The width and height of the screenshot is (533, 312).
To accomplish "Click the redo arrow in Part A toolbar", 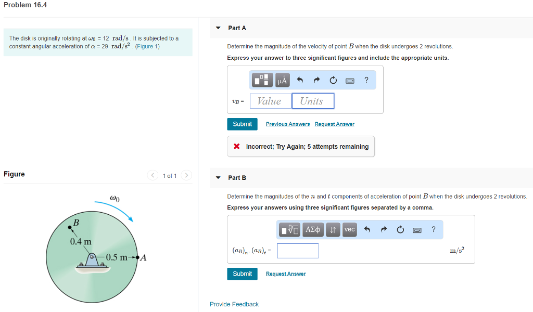I will pyautogui.click(x=316, y=80).
